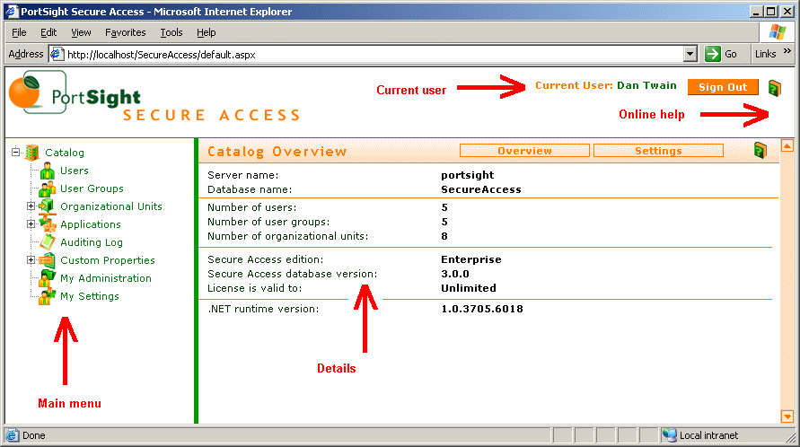Click the scroll up arrow of the details pane

pos(787,146)
